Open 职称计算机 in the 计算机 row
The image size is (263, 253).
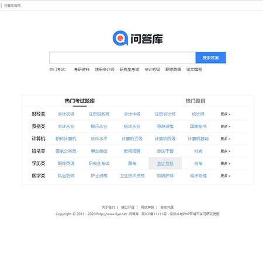[66, 139]
